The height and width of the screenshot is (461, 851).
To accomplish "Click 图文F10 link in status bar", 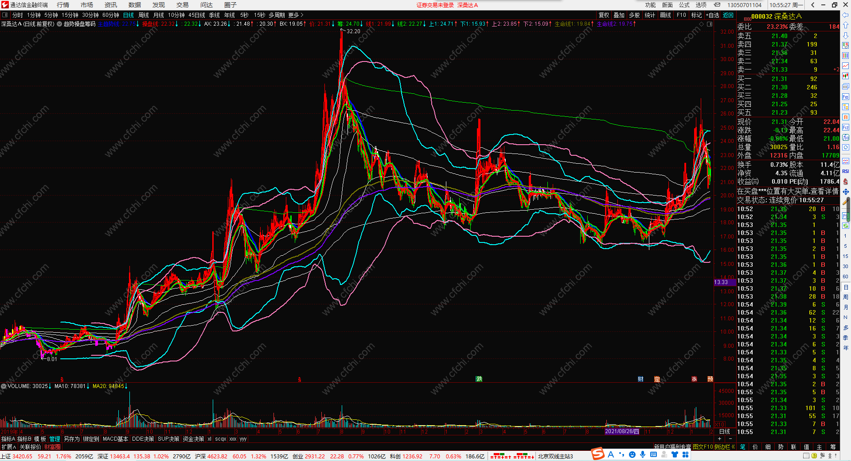I will click(703, 447).
